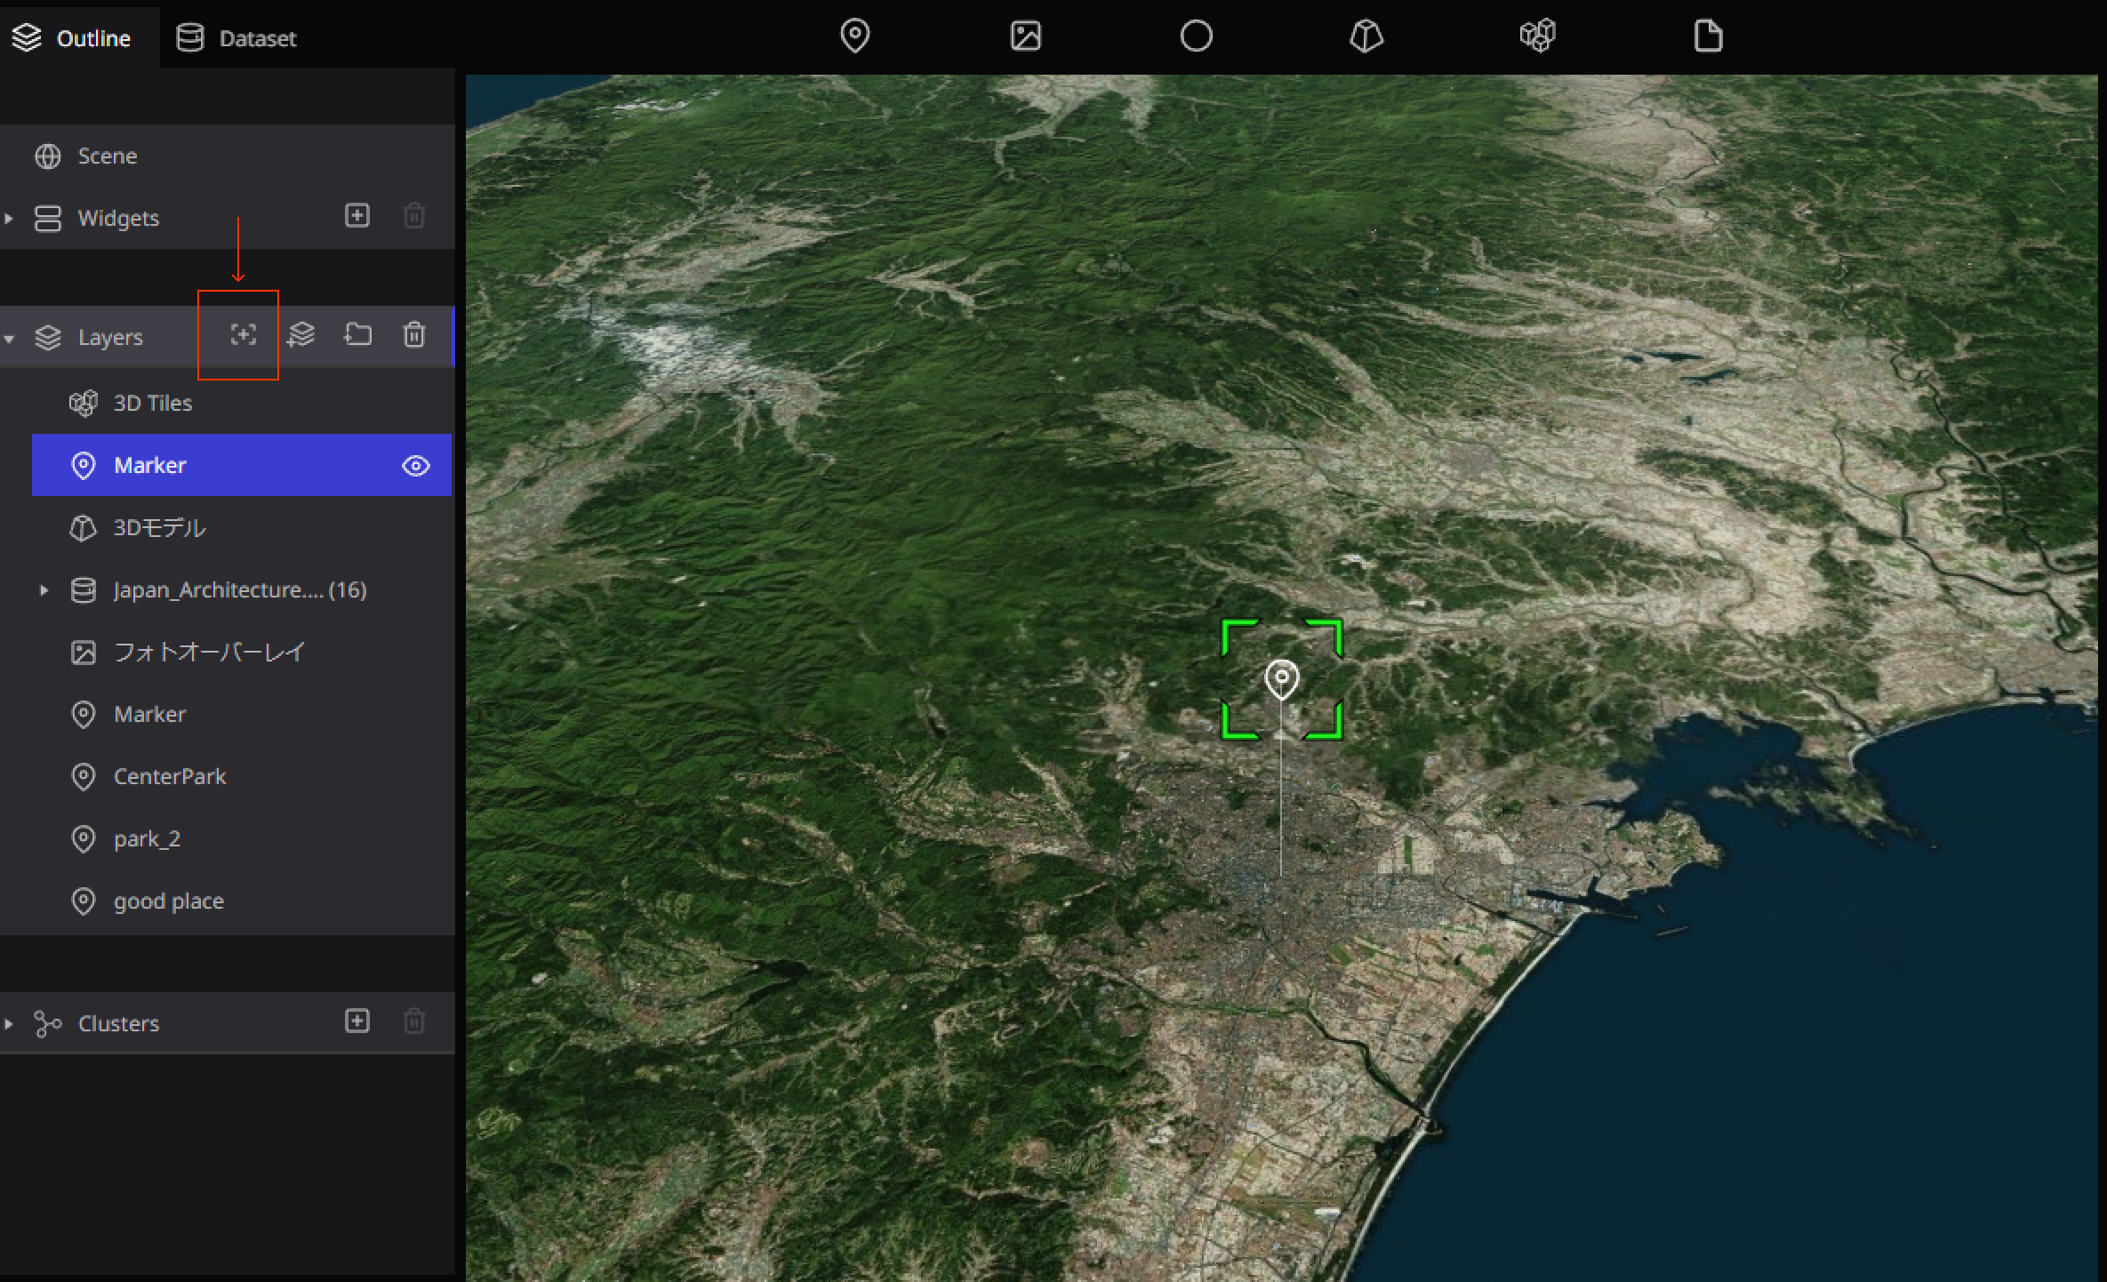Click the Scene globe icon
The image size is (2107, 1282).
point(47,156)
